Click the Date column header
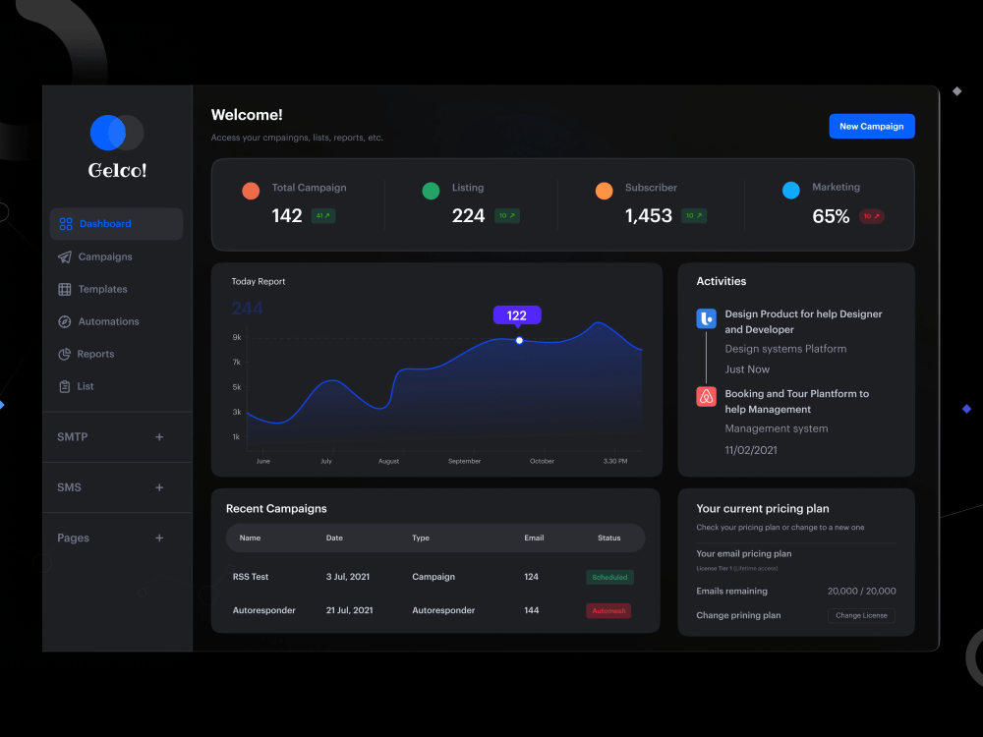The height and width of the screenshot is (737, 983). 334,538
